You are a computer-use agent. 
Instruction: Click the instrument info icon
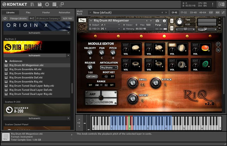164,21
